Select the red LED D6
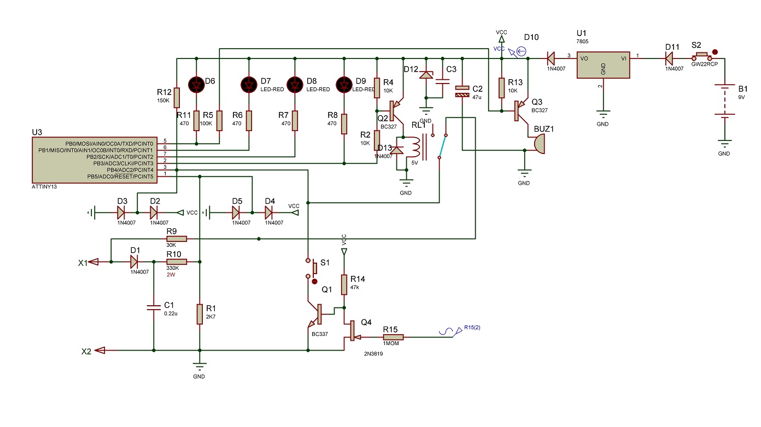This screenshot has width=761, height=427. pyautogui.click(x=196, y=84)
